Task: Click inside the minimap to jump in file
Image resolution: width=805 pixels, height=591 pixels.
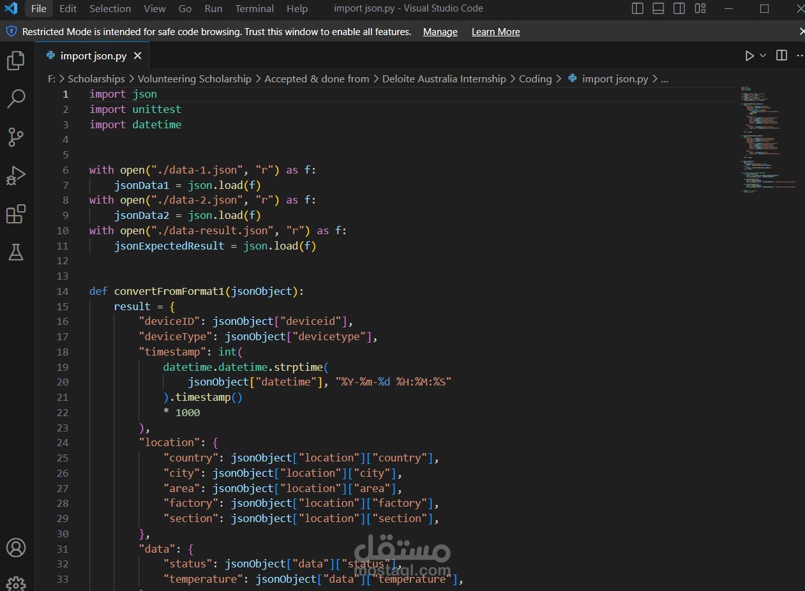Action: (766, 140)
